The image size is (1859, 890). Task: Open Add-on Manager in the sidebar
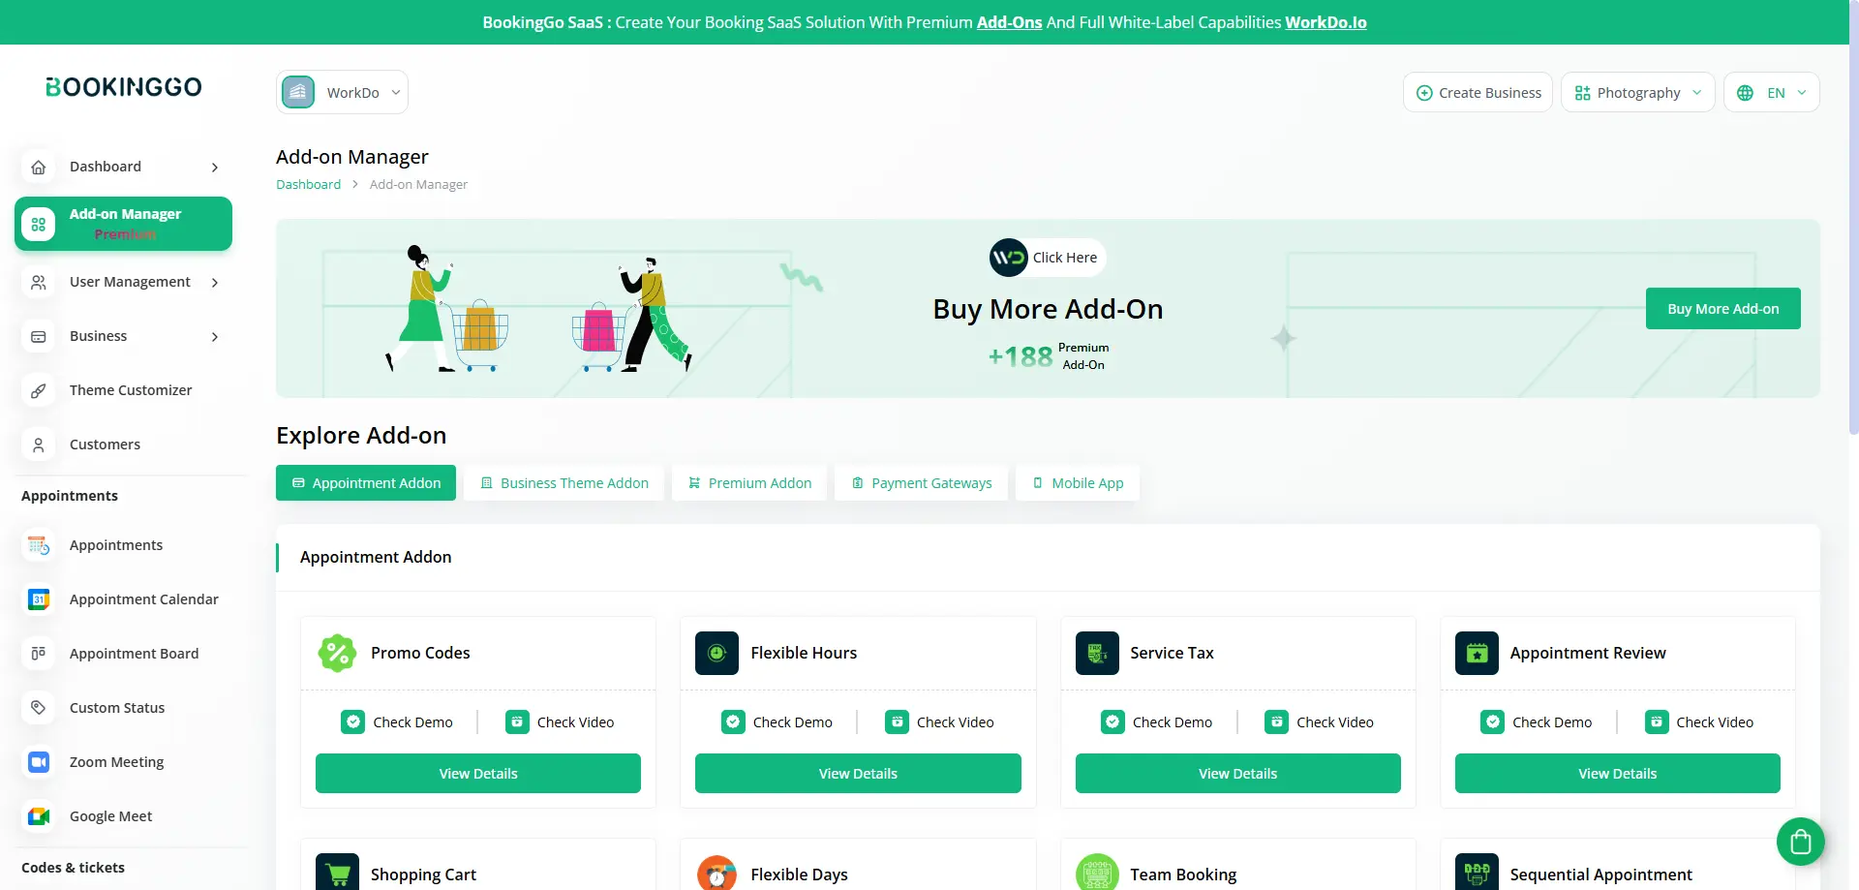click(x=123, y=224)
